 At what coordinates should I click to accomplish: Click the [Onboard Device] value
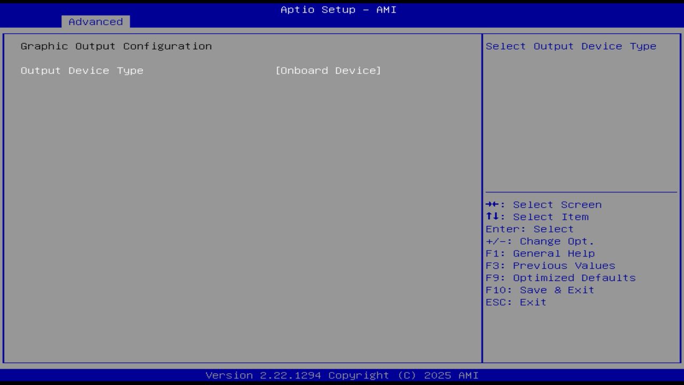[x=328, y=70]
